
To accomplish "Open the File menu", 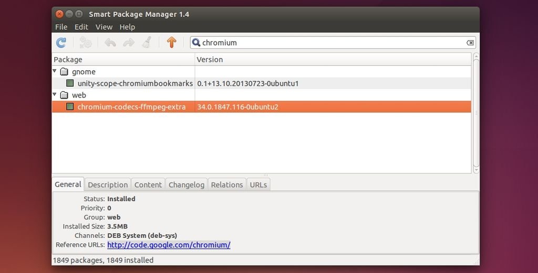I will coord(61,27).
